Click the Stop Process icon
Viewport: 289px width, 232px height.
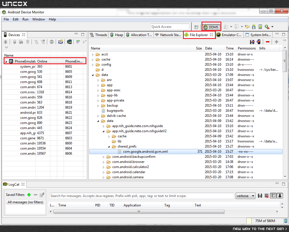(52, 42)
